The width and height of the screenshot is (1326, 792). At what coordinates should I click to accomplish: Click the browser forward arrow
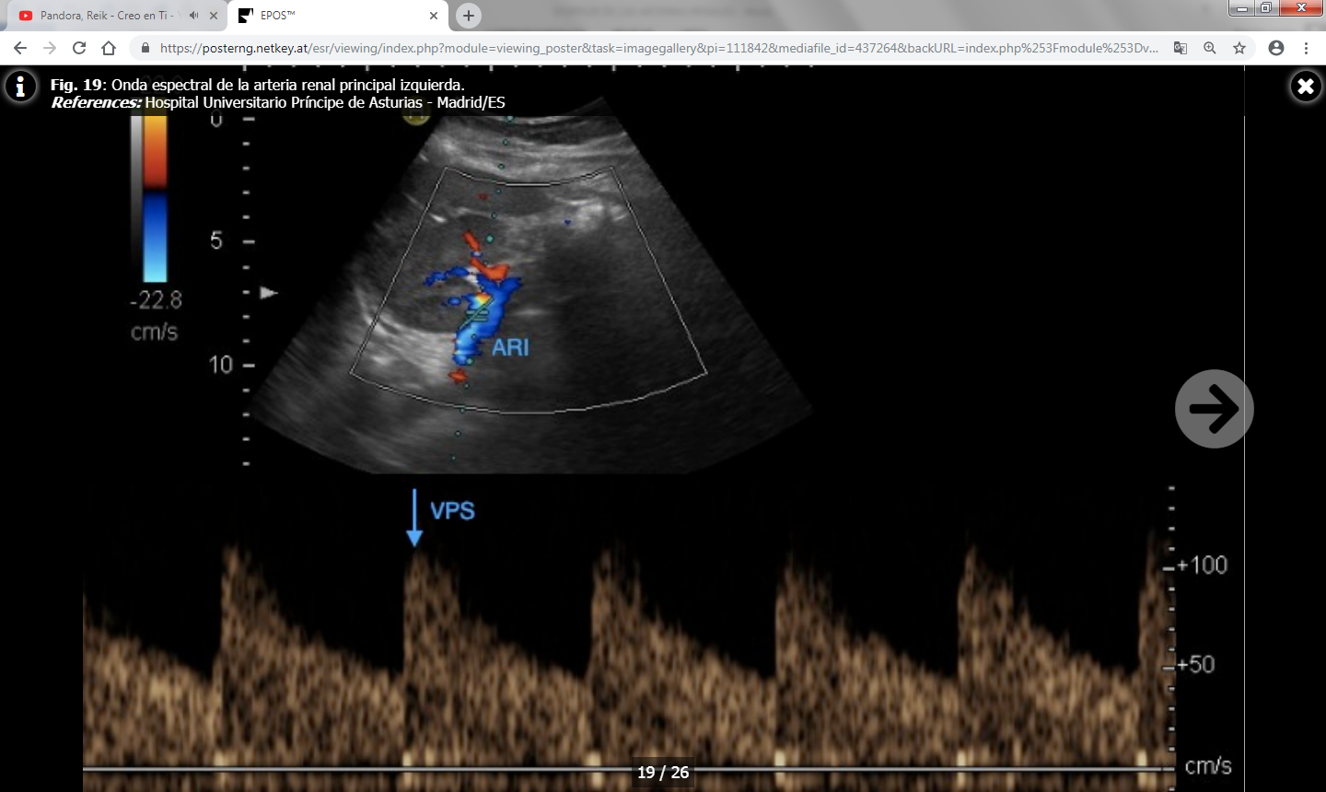50,48
